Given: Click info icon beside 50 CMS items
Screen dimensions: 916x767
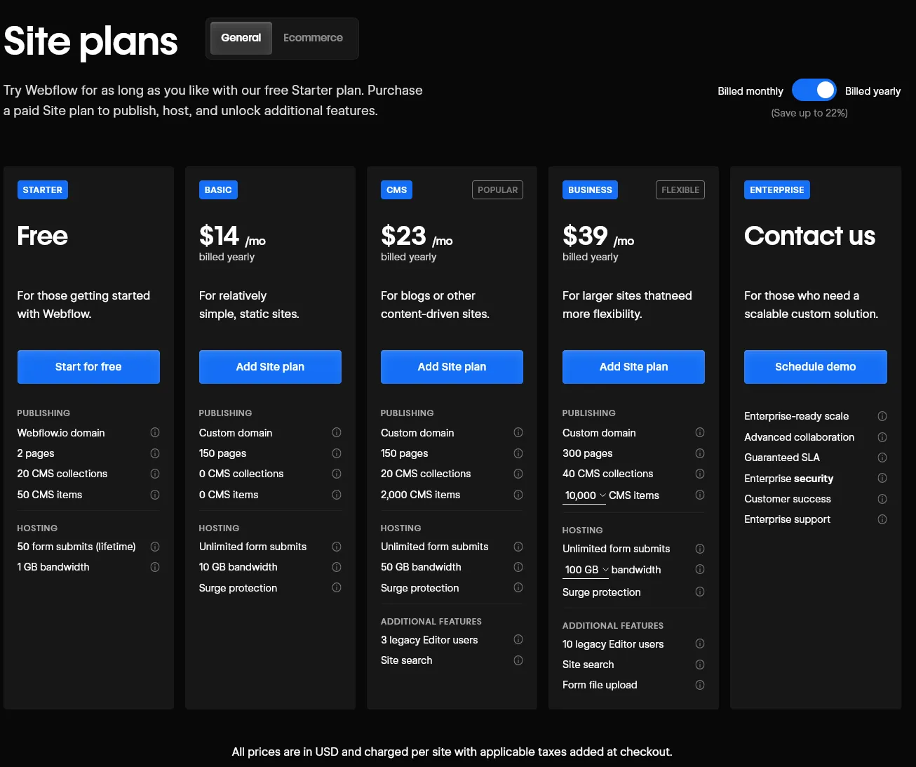Looking at the screenshot, I should [x=155, y=495].
